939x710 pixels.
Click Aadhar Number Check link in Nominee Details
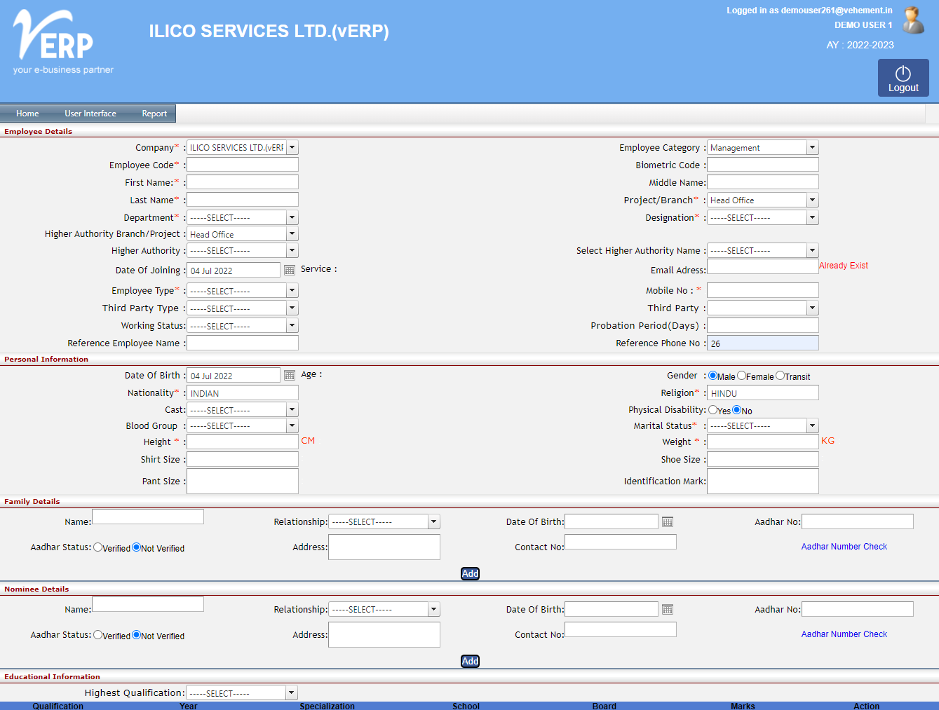click(844, 634)
